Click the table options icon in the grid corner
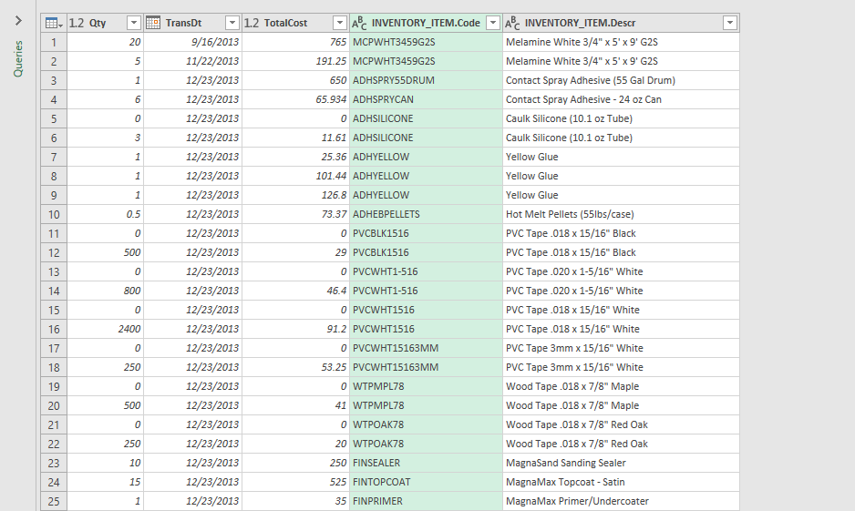Screen dimensions: 855x511 [53, 23]
